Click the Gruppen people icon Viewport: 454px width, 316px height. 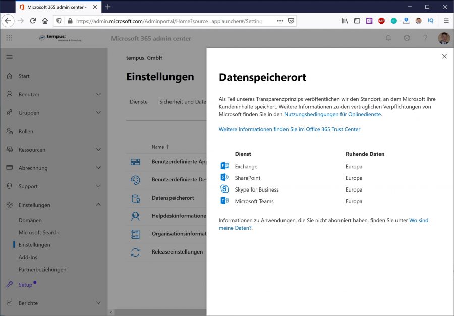9,112
